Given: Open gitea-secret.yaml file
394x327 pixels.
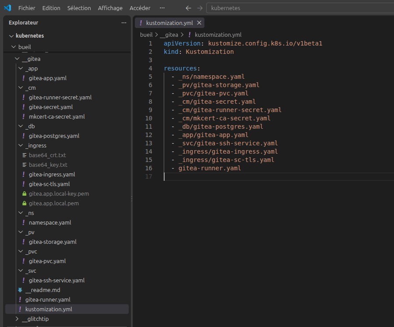Looking at the screenshot, I should point(51,107).
